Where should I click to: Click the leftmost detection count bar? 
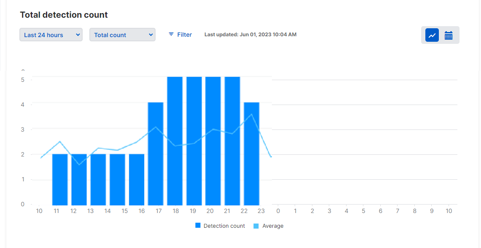coord(60,179)
